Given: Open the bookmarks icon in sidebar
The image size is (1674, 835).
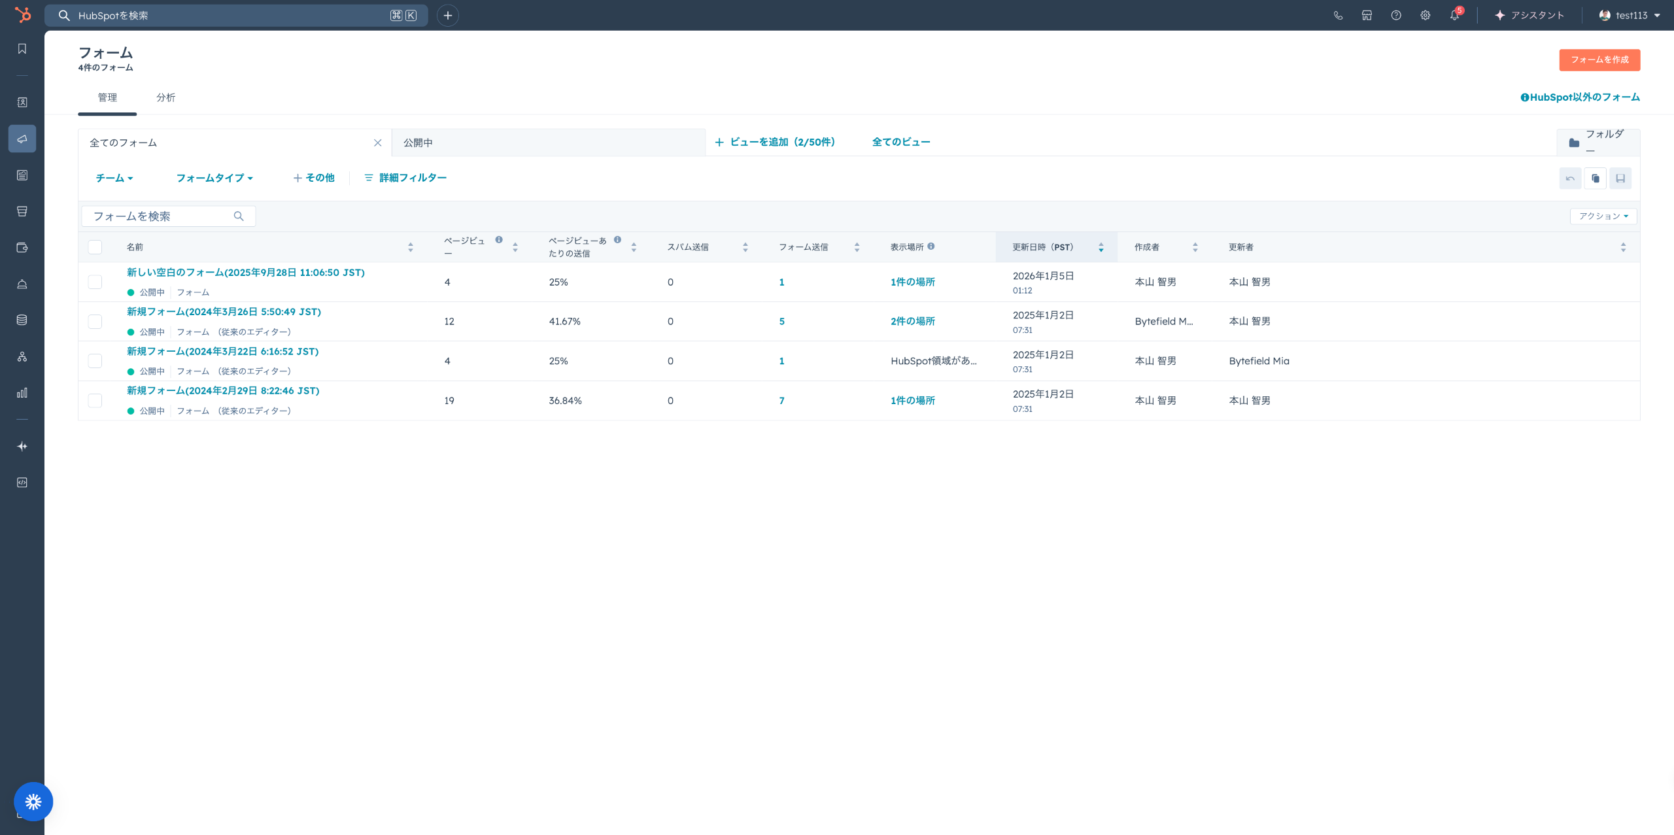Looking at the screenshot, I should click(x=22, y=49).
